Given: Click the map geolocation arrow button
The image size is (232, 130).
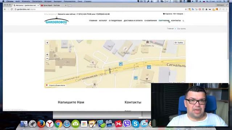Looking at the screenshot, I should 47,43.
